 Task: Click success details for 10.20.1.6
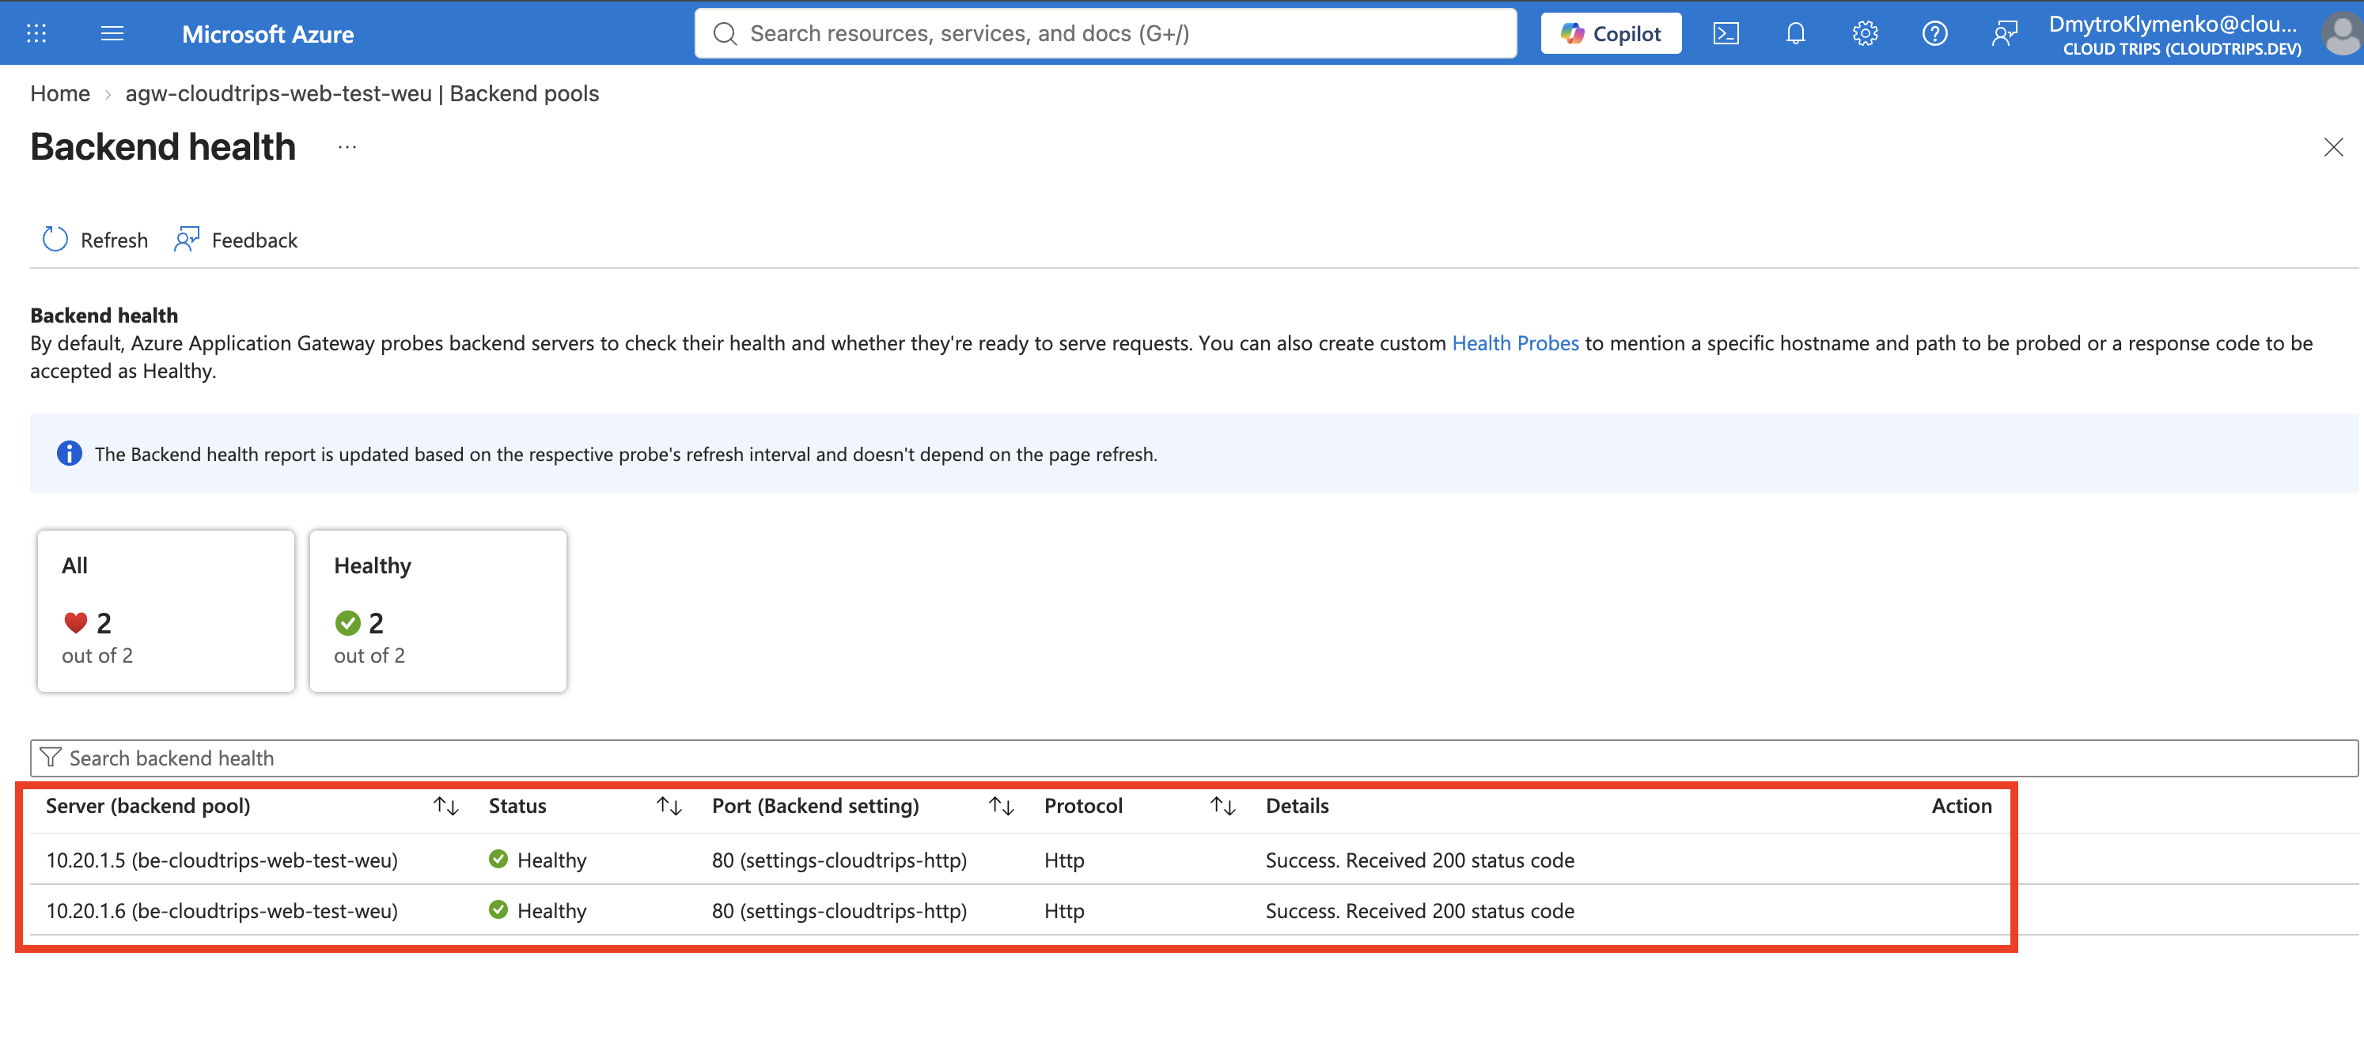[x=1419, y=910]
